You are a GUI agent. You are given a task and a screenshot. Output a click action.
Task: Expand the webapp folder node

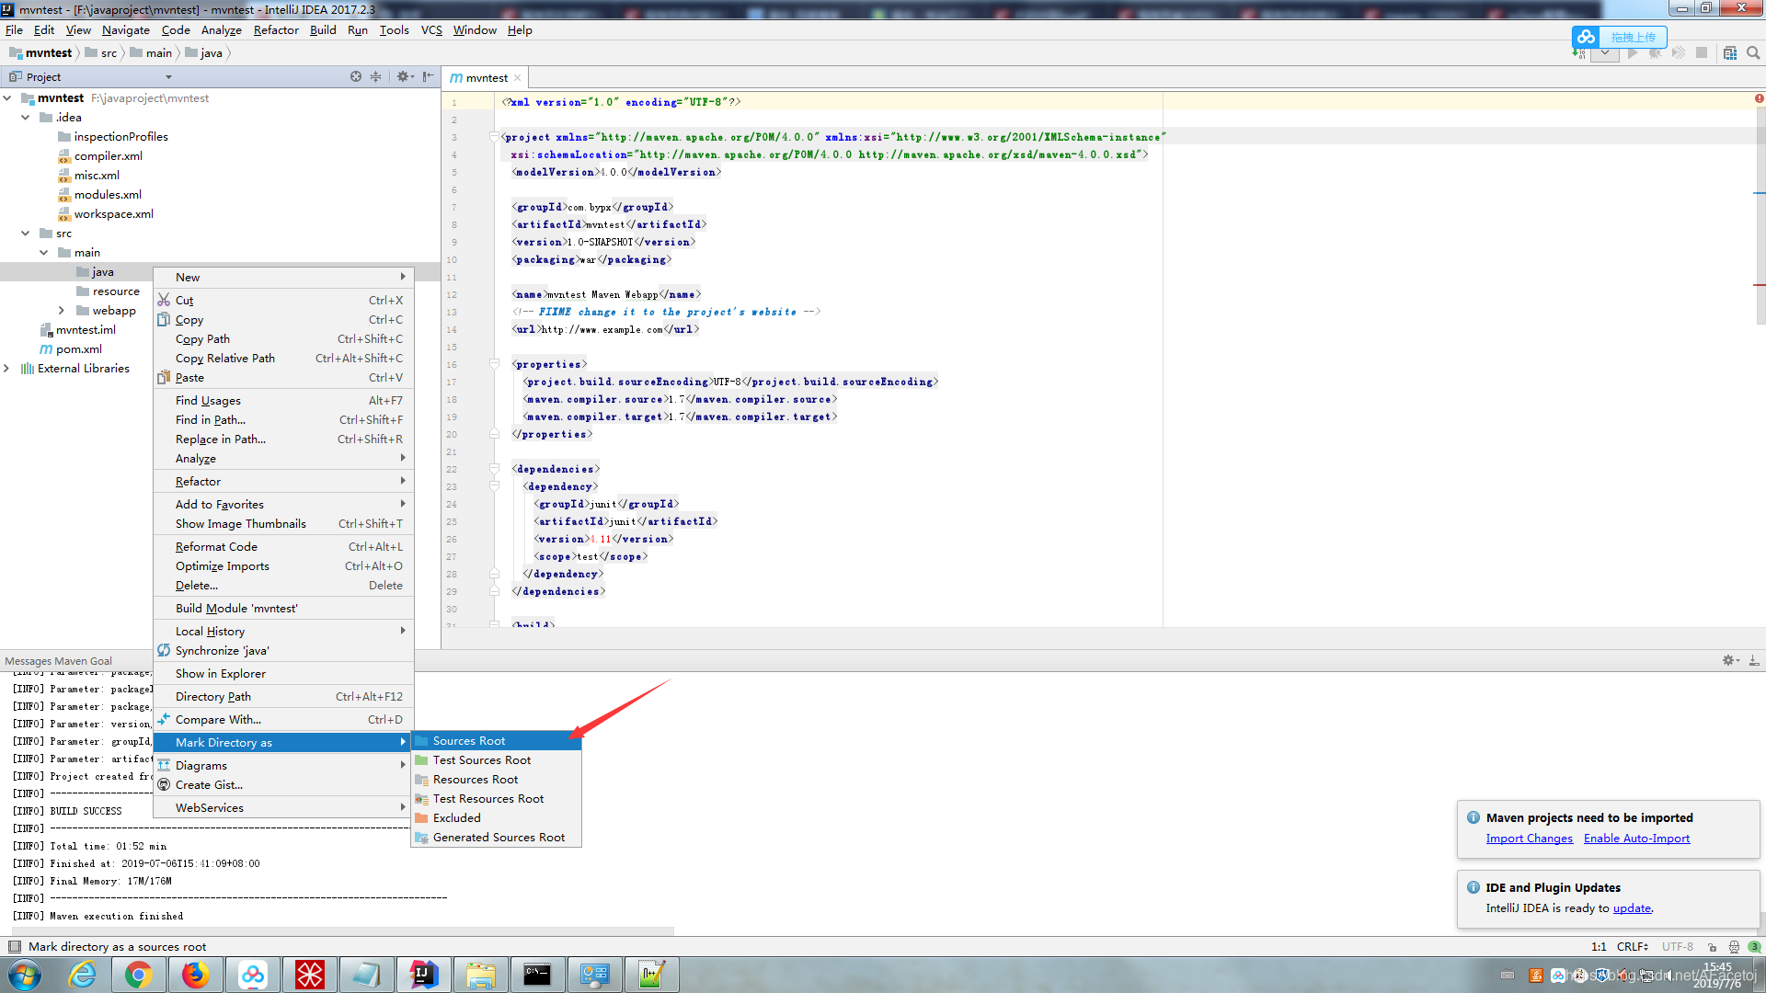[x=62, y=311]
